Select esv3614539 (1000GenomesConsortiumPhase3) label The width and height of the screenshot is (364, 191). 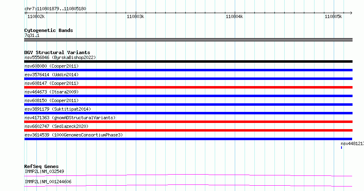click(x=74, y=135)
